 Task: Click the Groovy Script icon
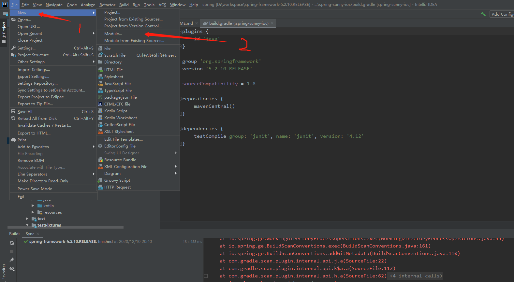tap(100, 180)
